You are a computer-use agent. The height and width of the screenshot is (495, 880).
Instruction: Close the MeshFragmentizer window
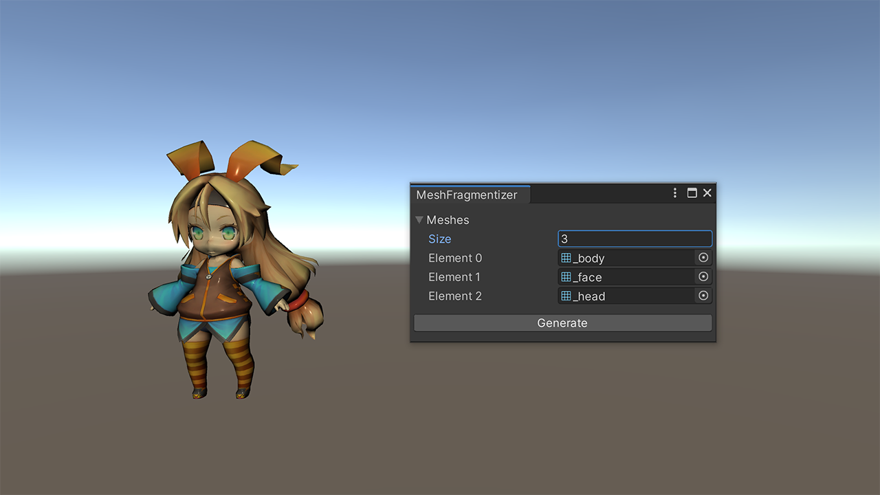point(707,193)
